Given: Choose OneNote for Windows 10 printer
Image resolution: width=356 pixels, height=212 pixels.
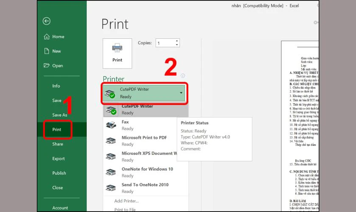Looking at the screenshot, I should pyautogui.click(x=146, y=172).
